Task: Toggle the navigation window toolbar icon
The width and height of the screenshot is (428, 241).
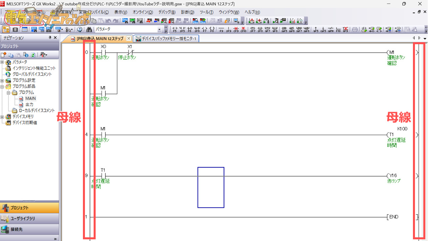Action: 6,29
